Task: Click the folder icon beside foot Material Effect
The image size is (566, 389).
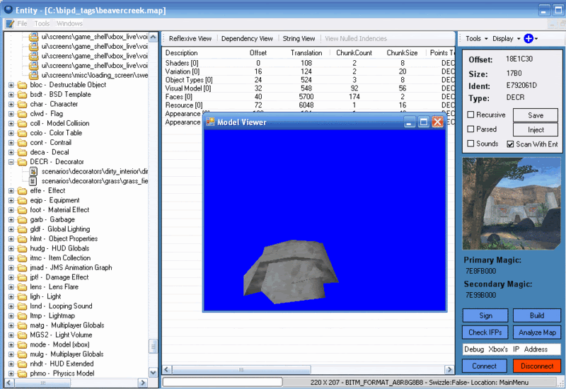Action: coord(23,210)
